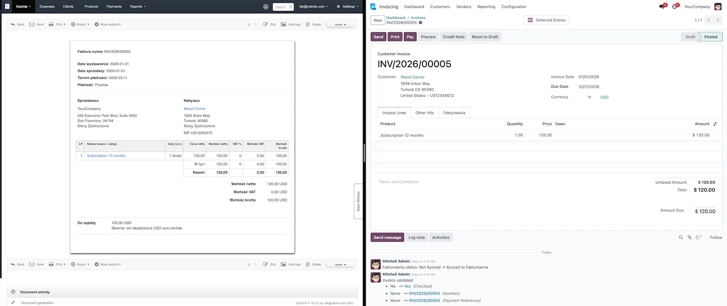727x306 pixels.
Task: Click the Odoo Invoicing app icon
Action: (373, 6)
